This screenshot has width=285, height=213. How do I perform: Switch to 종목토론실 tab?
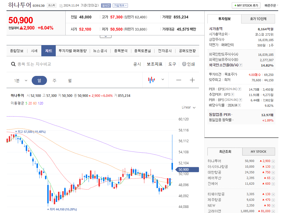click(x=143, y=51)
